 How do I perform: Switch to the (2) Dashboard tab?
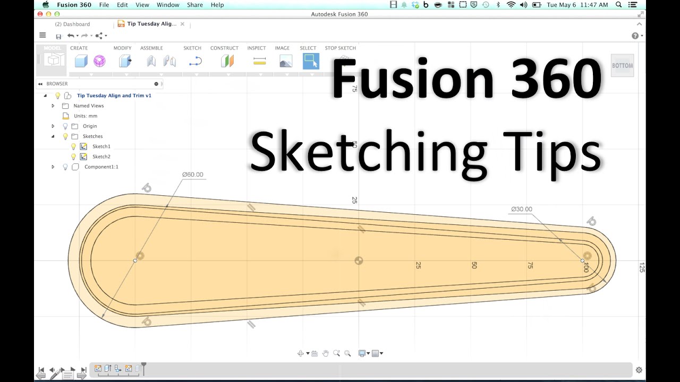(73, 24)
